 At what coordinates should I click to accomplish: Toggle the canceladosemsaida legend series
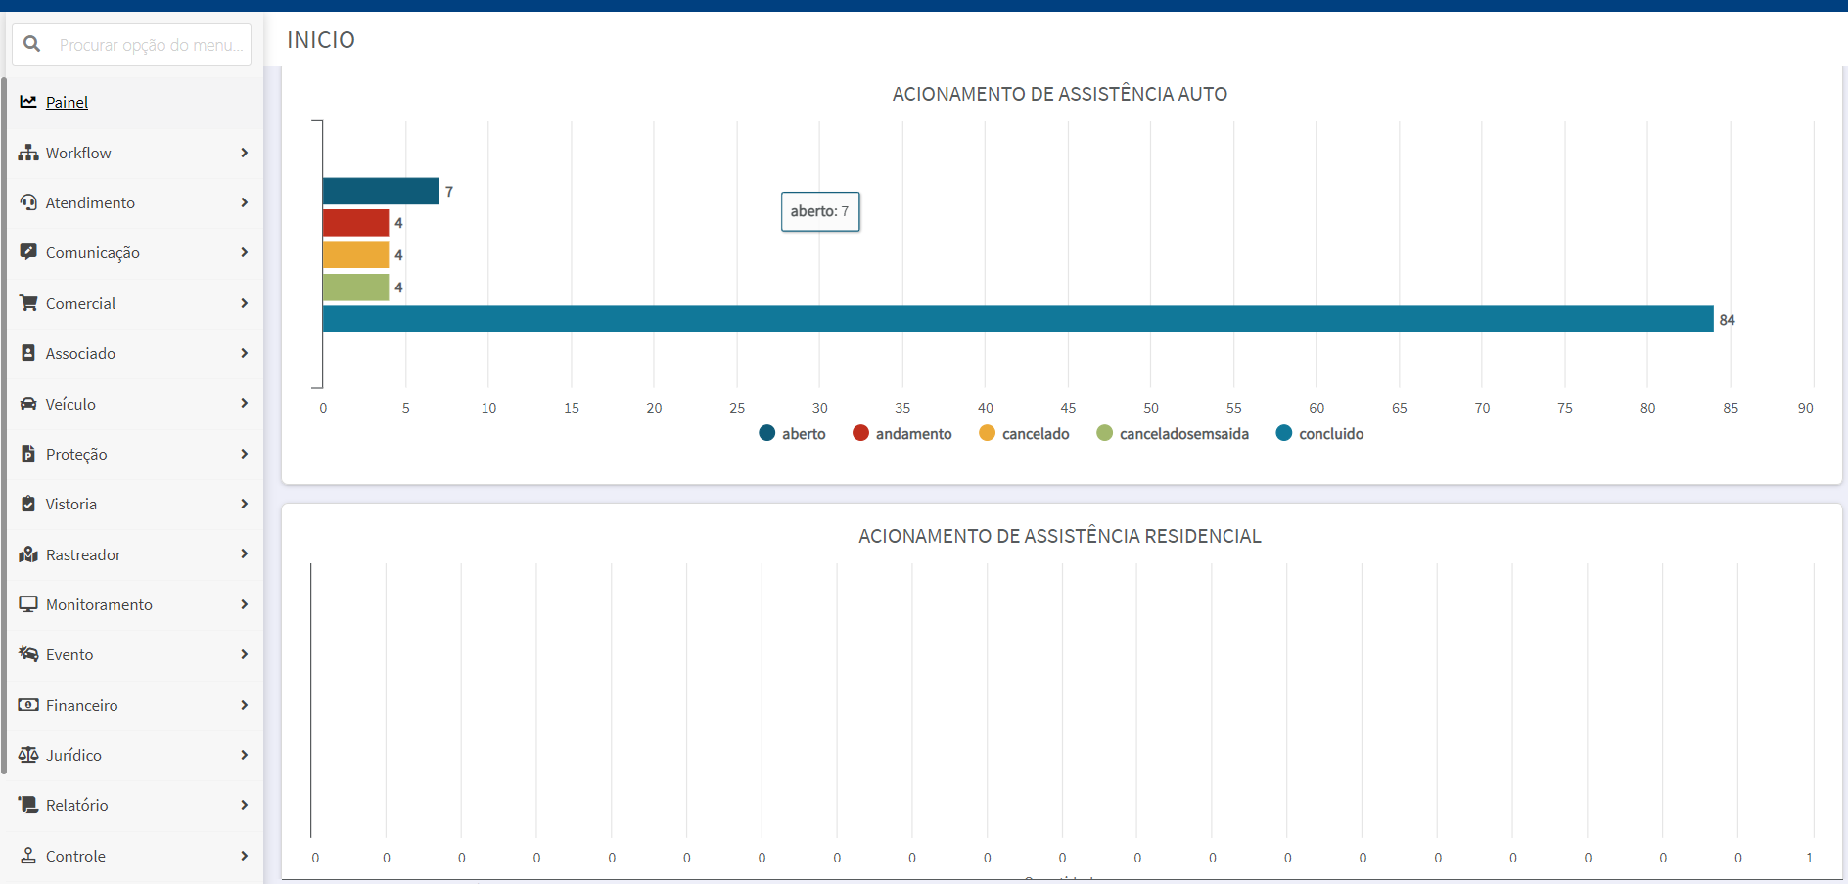point(1173,433)
